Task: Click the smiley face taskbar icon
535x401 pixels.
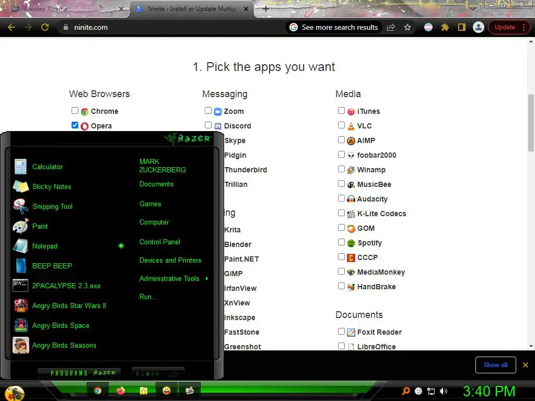Action: pos(166,391)
